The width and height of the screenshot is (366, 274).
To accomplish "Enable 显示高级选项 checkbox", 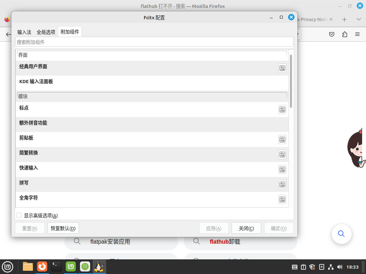I will (19, 215).
